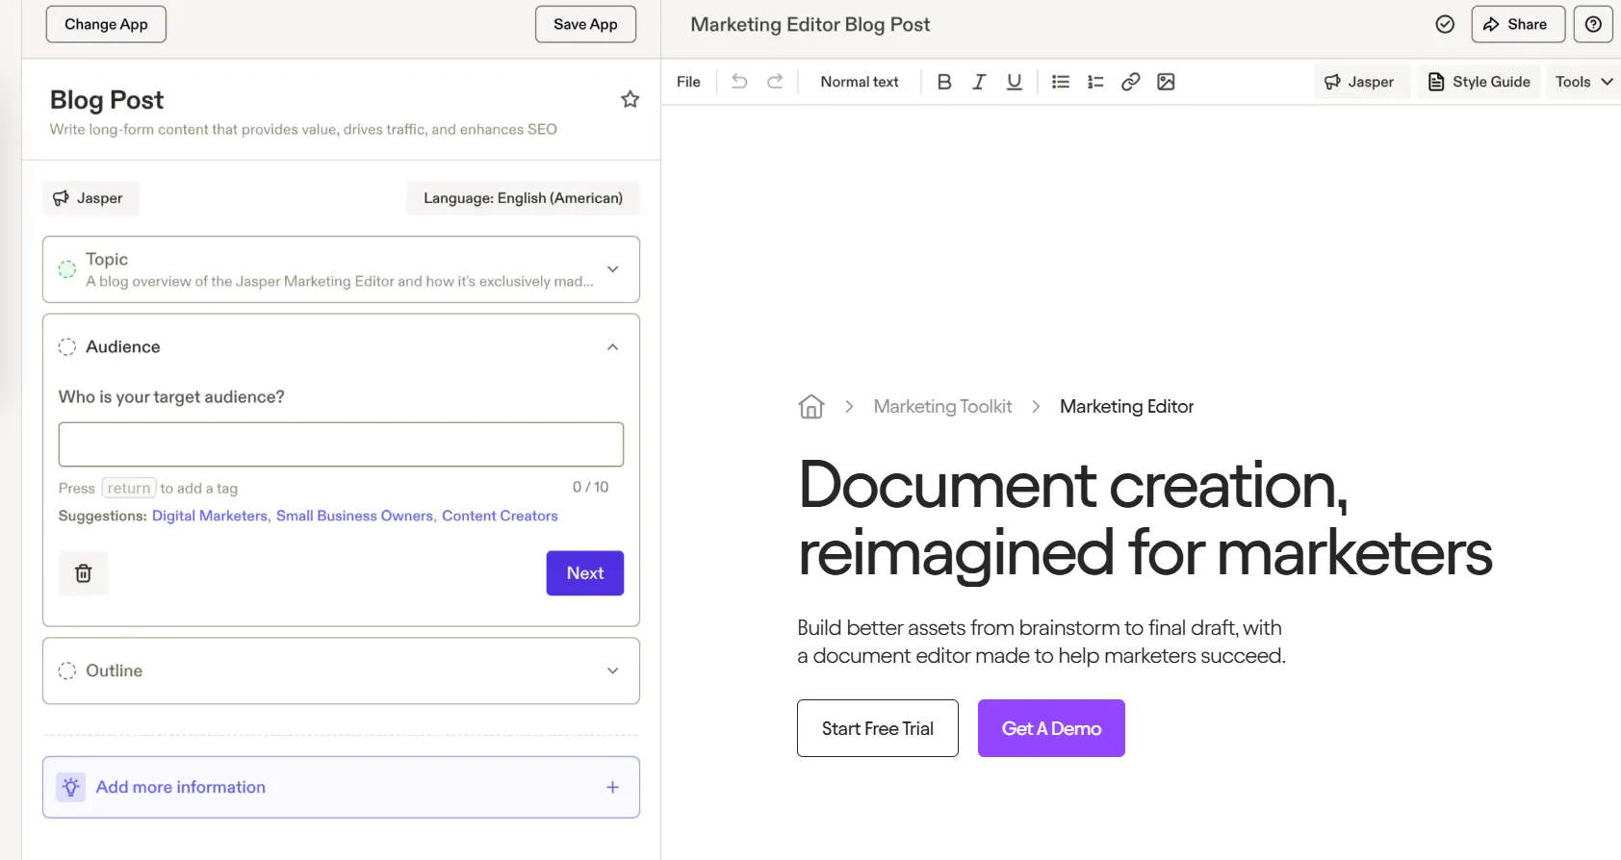Click the Next button
Screen dimensions: 1621x860
point(585,573)
